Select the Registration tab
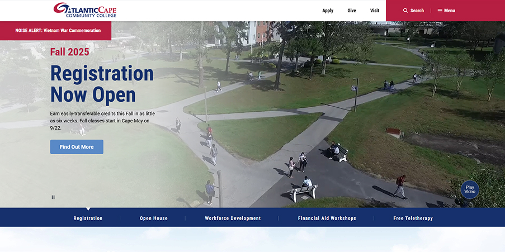 pyautogui.click(x=88, y=218)
